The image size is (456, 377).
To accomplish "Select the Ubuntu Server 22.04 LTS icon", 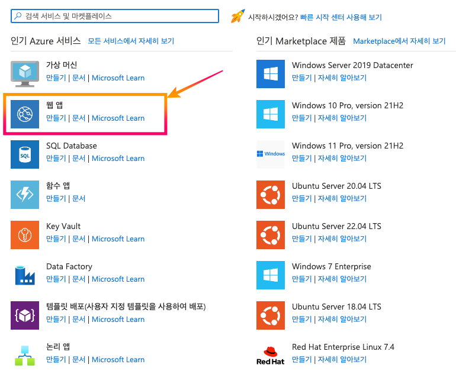I will [271, 235].
